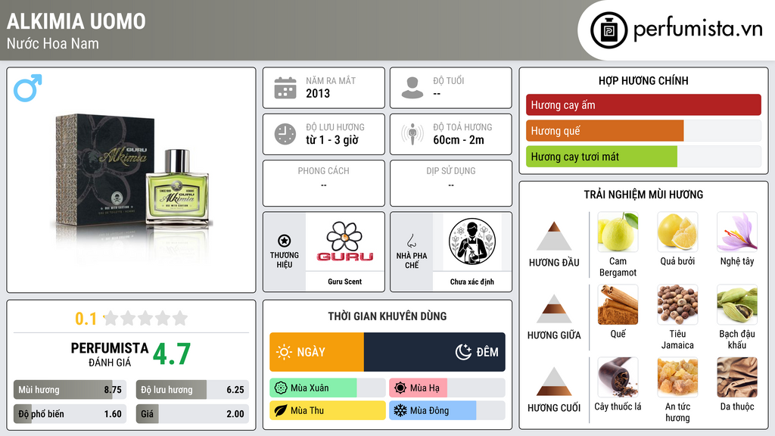Open the Guru flower brand logo
The height and width of the screenshot is (436, 775).
[x=345, y=241]
